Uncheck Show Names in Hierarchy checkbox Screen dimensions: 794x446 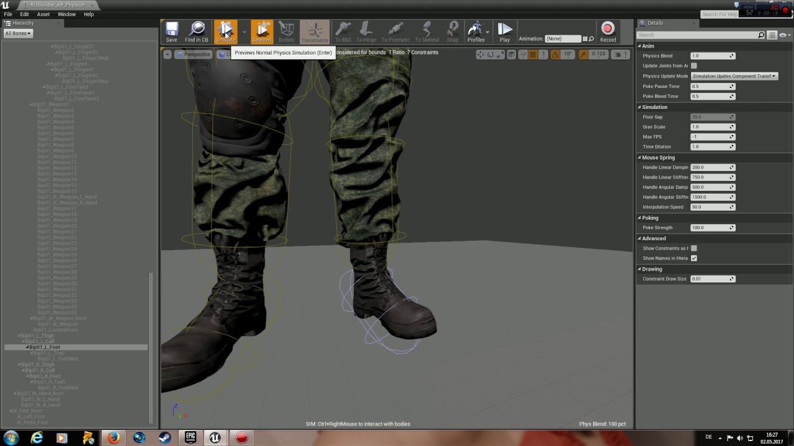tap(694, 258)
